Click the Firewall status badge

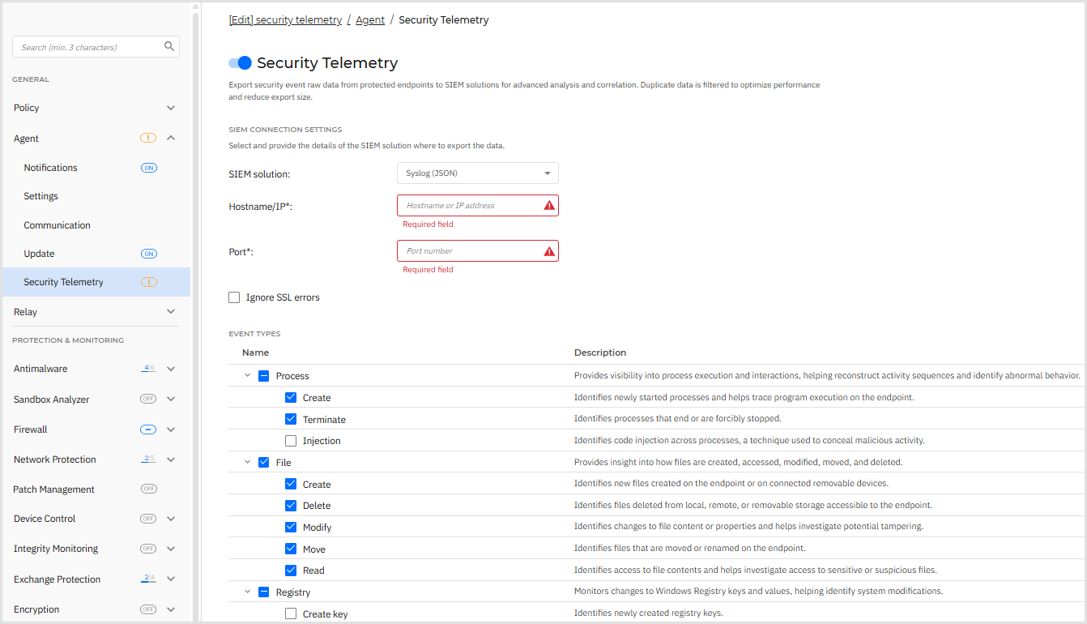[x=148, y=430]
